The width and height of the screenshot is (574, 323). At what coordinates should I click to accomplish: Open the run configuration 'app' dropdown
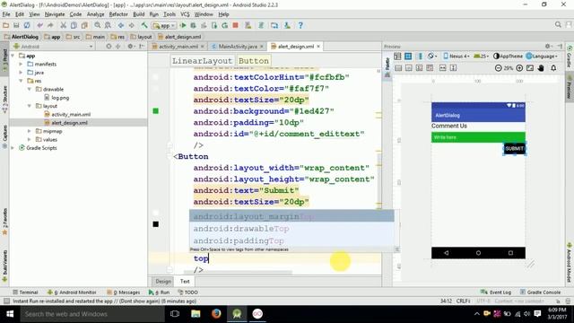(x=164, y=26)
